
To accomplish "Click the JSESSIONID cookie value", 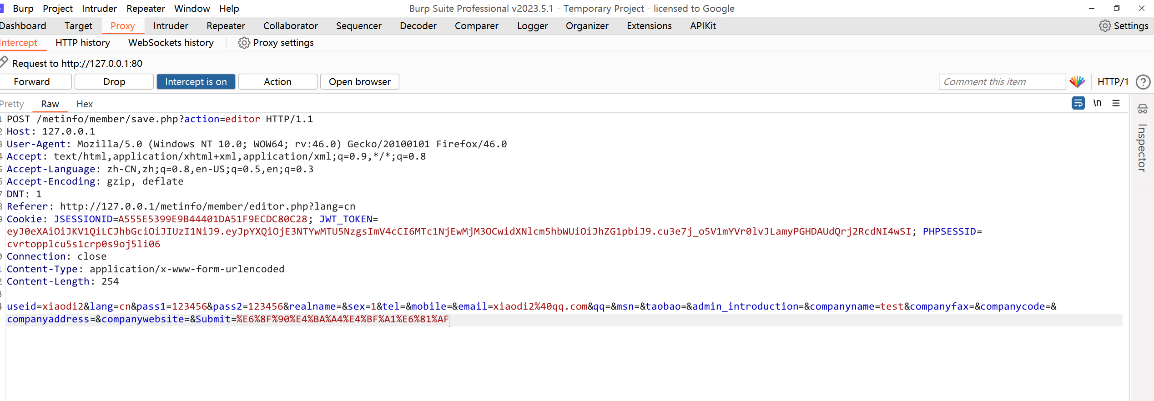I will pos(213,219).
